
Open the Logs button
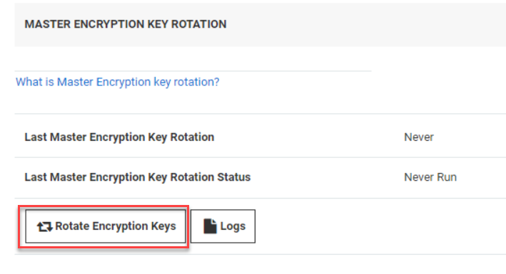pos(223,226)
